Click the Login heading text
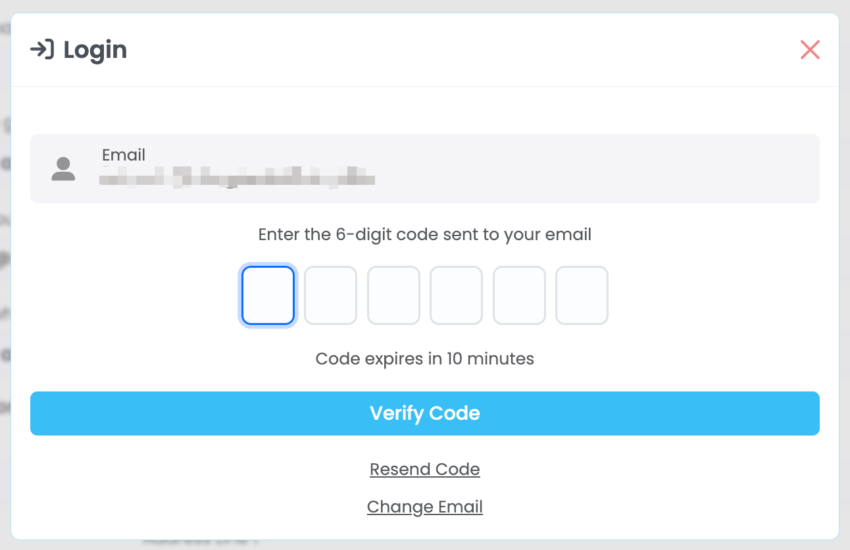Viewport: 850px width, 550px height. pyautogui.click(x=95, y=50)
